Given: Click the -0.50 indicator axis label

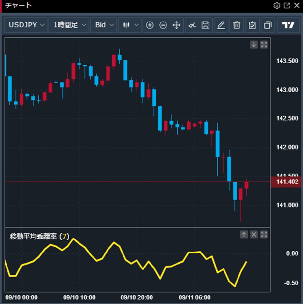Looking at the screenshot, I should (x=291, y=283).
